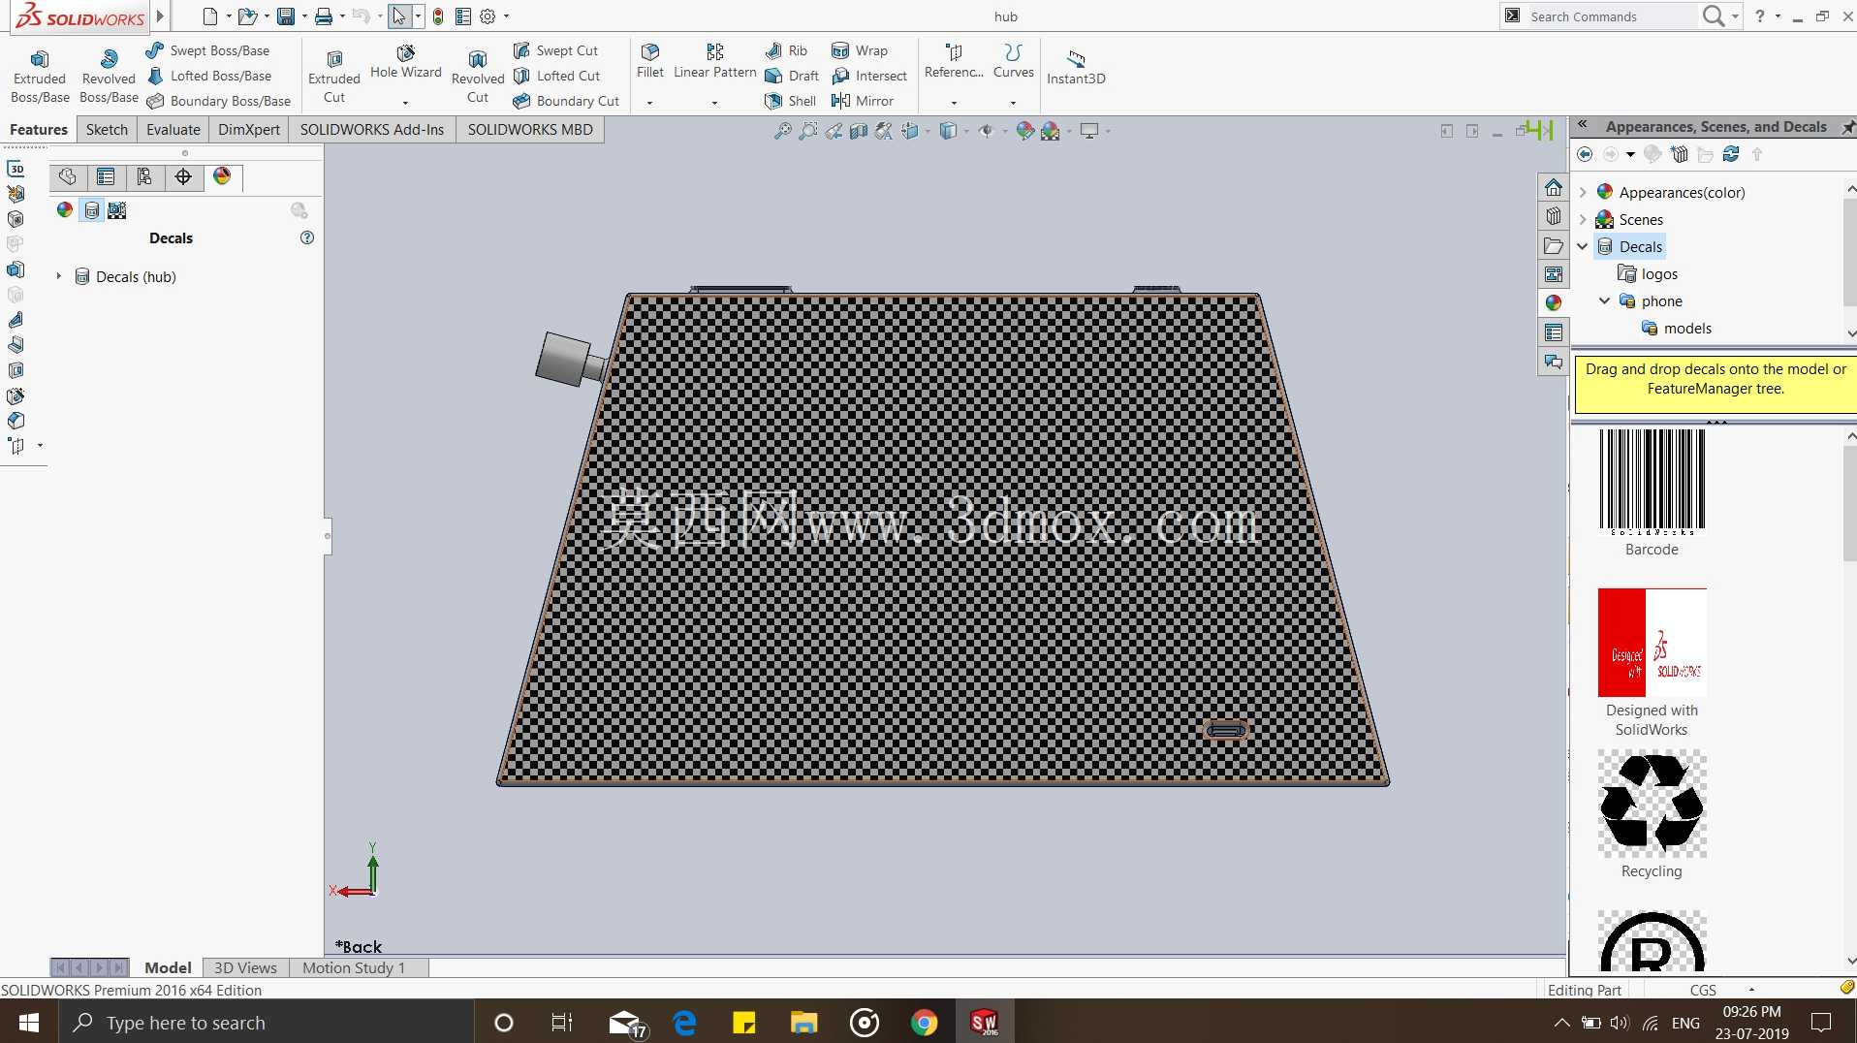Switch to SOLIDWORKS Add-Ins tab
Screen dimensions: 1857x1043
click(372, 129)
